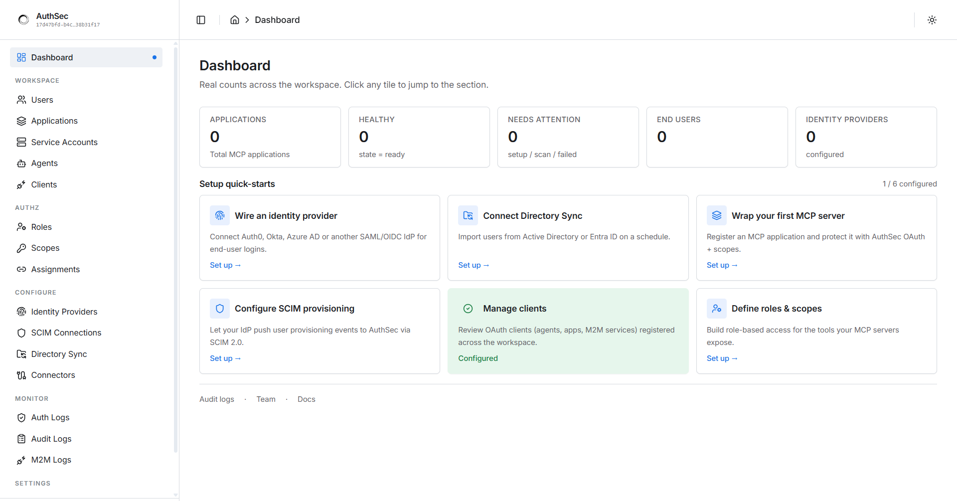This screenshot has width=957, height=501.
Task: Open Applications in the sidebar
Action: click(x=86, y=121)
